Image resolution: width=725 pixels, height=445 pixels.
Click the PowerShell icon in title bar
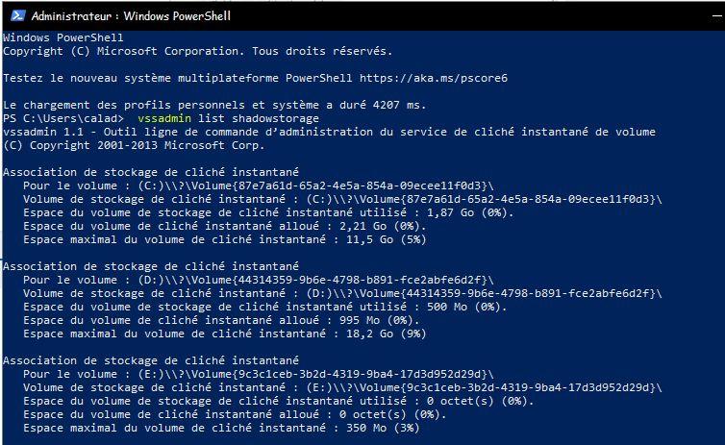click(x=15, y=16)
